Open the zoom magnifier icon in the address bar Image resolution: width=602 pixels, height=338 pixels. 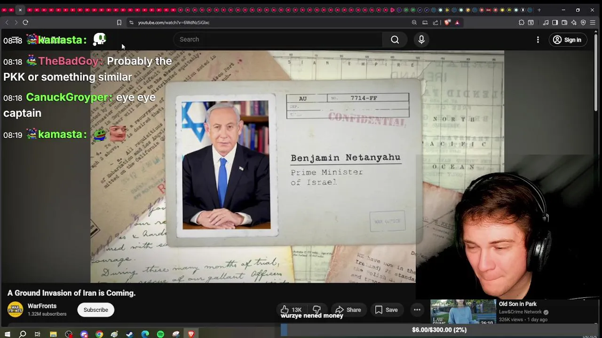414,22
